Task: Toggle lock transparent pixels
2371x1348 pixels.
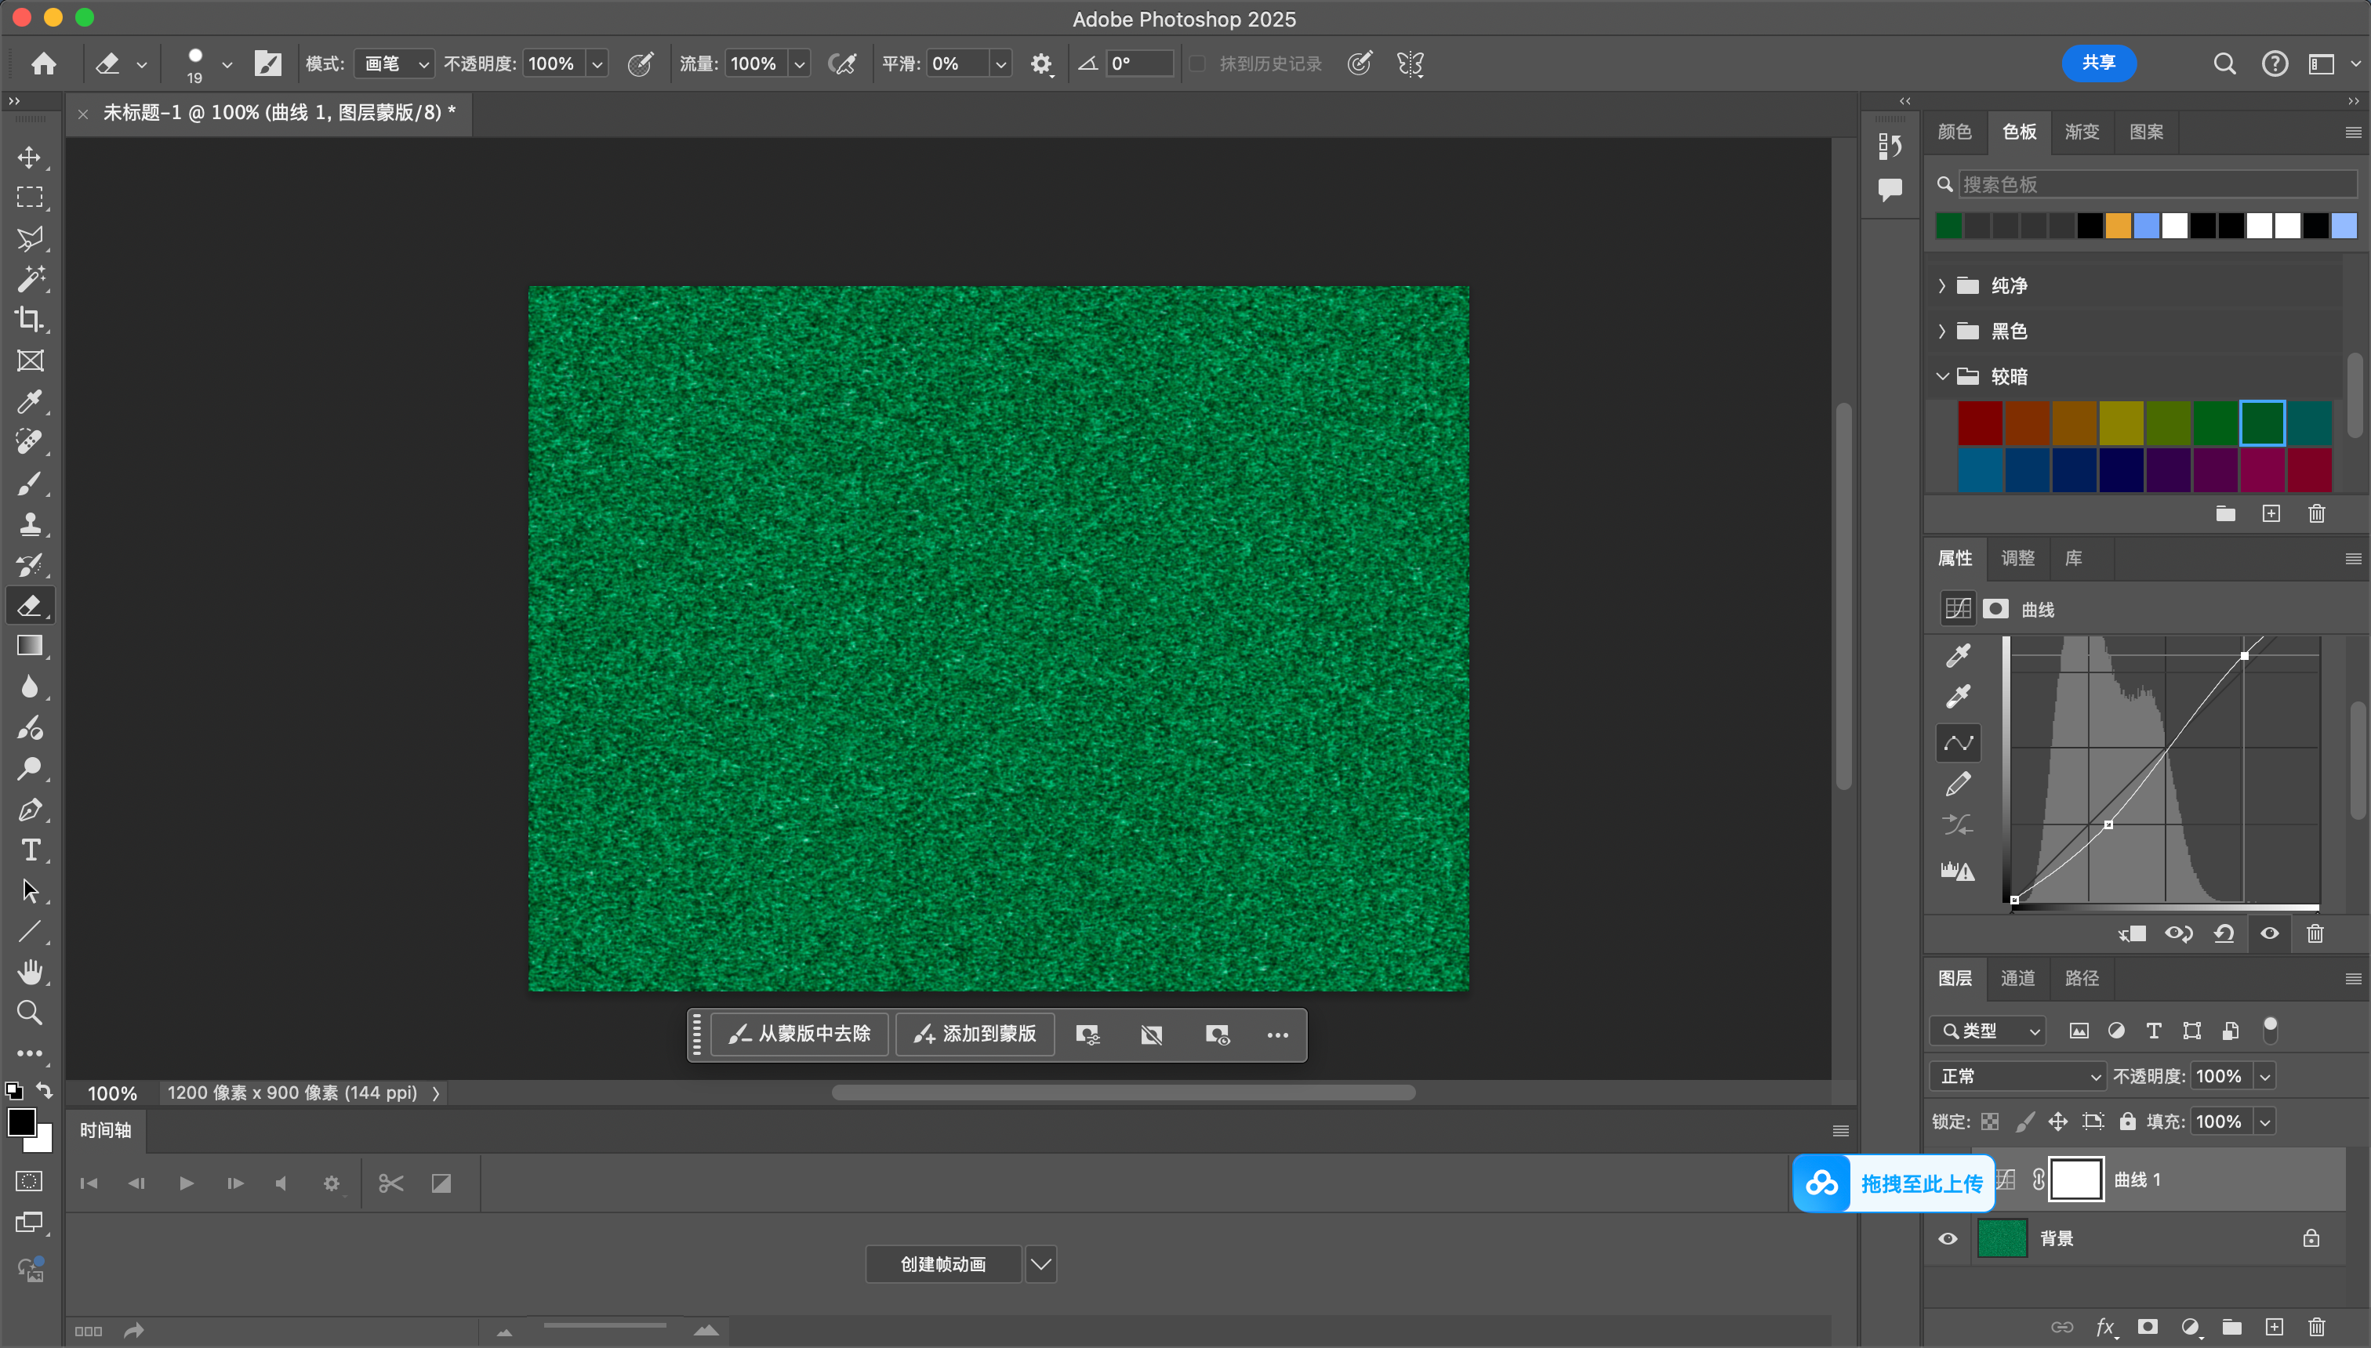Action: coord(1989,1122)
